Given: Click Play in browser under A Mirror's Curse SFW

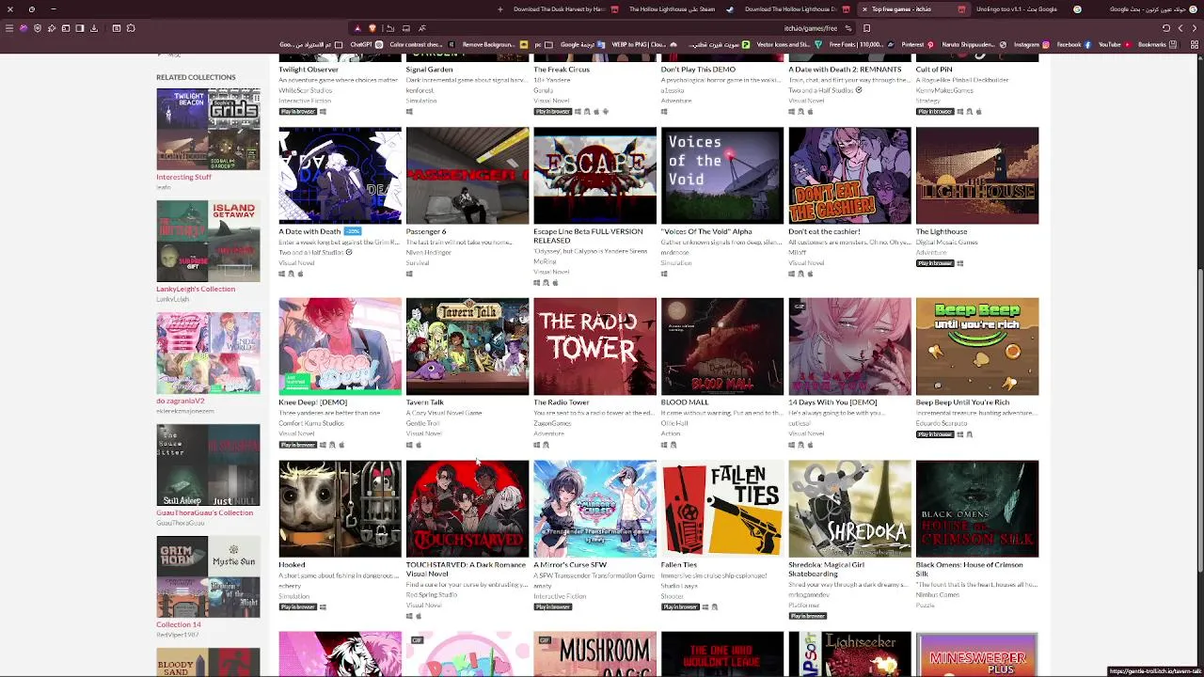Looking at the screenshot, I should 552,607.
